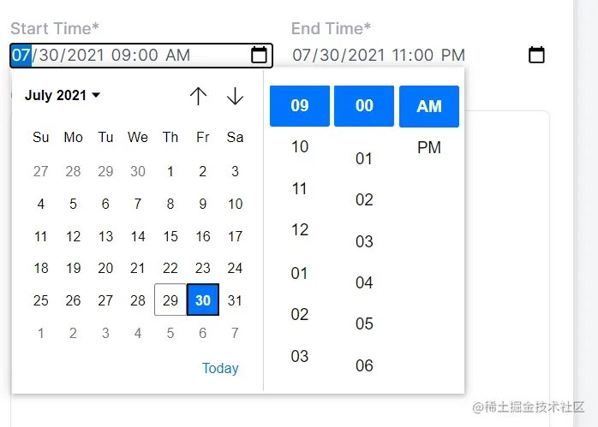Pick July 29 in the calendar
The image size is (598, 427).
point(170,300)
